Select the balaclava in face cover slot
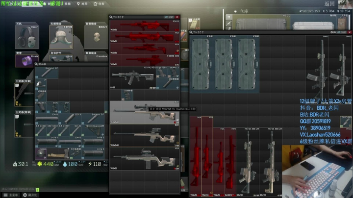 pyautogui.click(x=97, y=37)
